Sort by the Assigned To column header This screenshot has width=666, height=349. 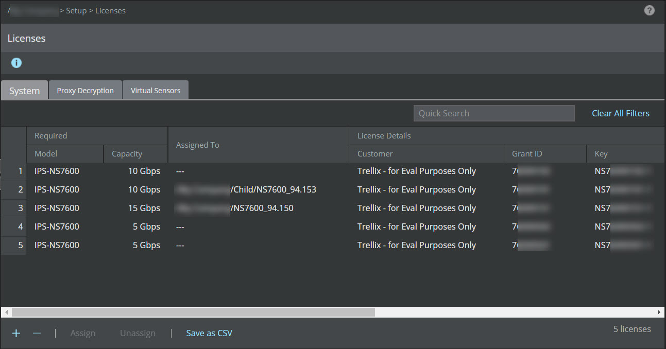pyautogui.click(x=259, y=145)
